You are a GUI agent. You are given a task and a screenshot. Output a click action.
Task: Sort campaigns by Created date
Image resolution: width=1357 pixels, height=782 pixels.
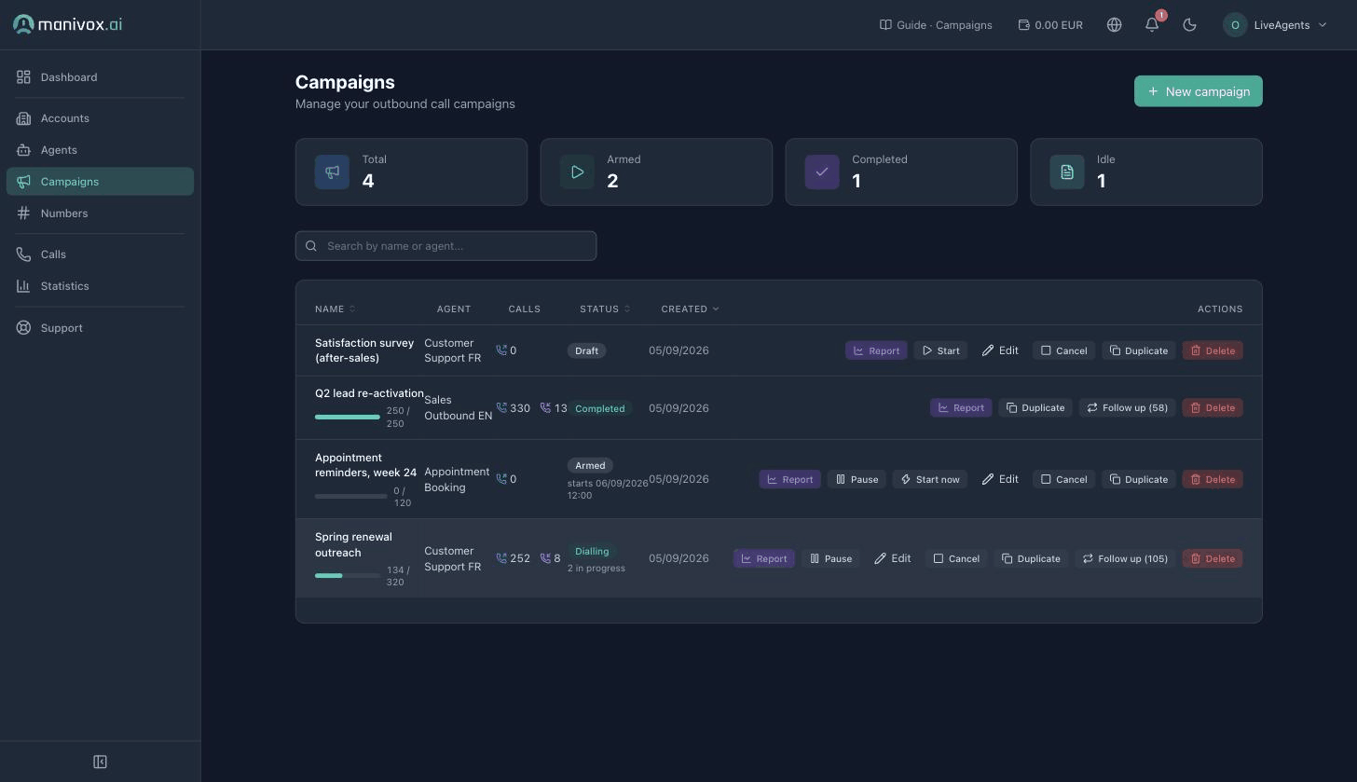[690, 309]
